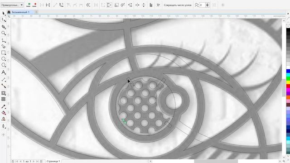
Task: Select the Drop Shadow tool
Action: (x=4, y=93)
